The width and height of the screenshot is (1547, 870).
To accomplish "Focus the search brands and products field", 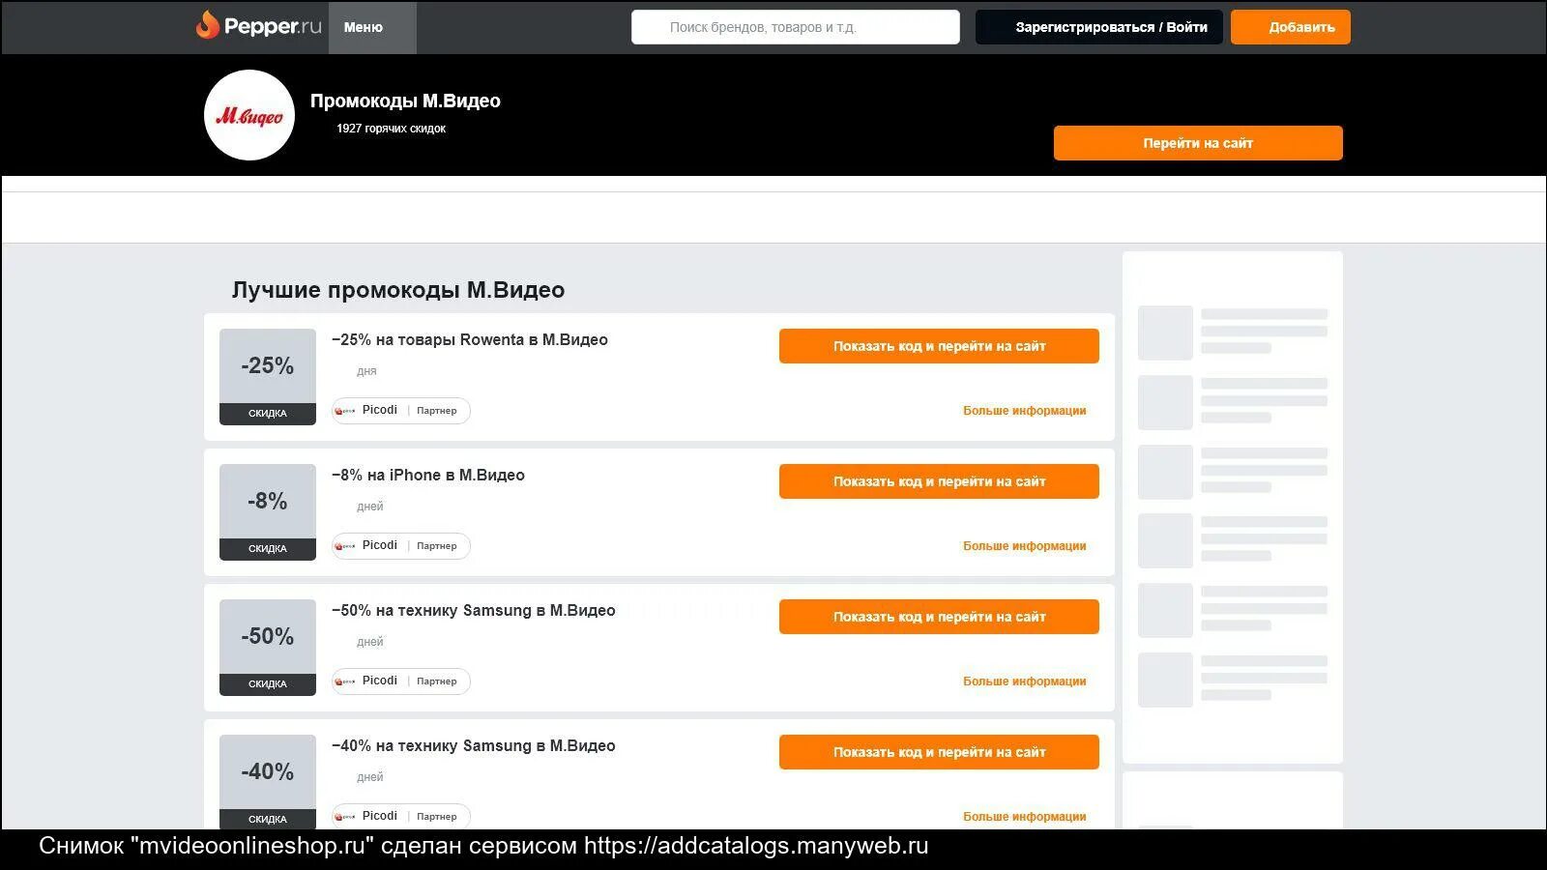I will pos(795,27).
